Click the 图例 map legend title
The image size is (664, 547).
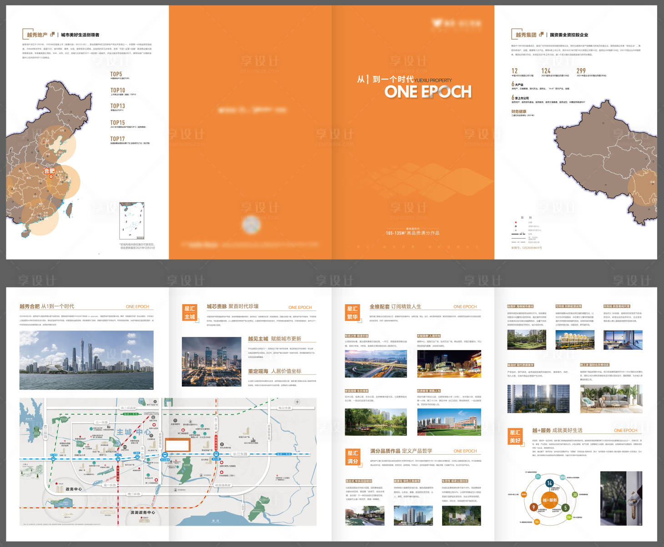527,217
